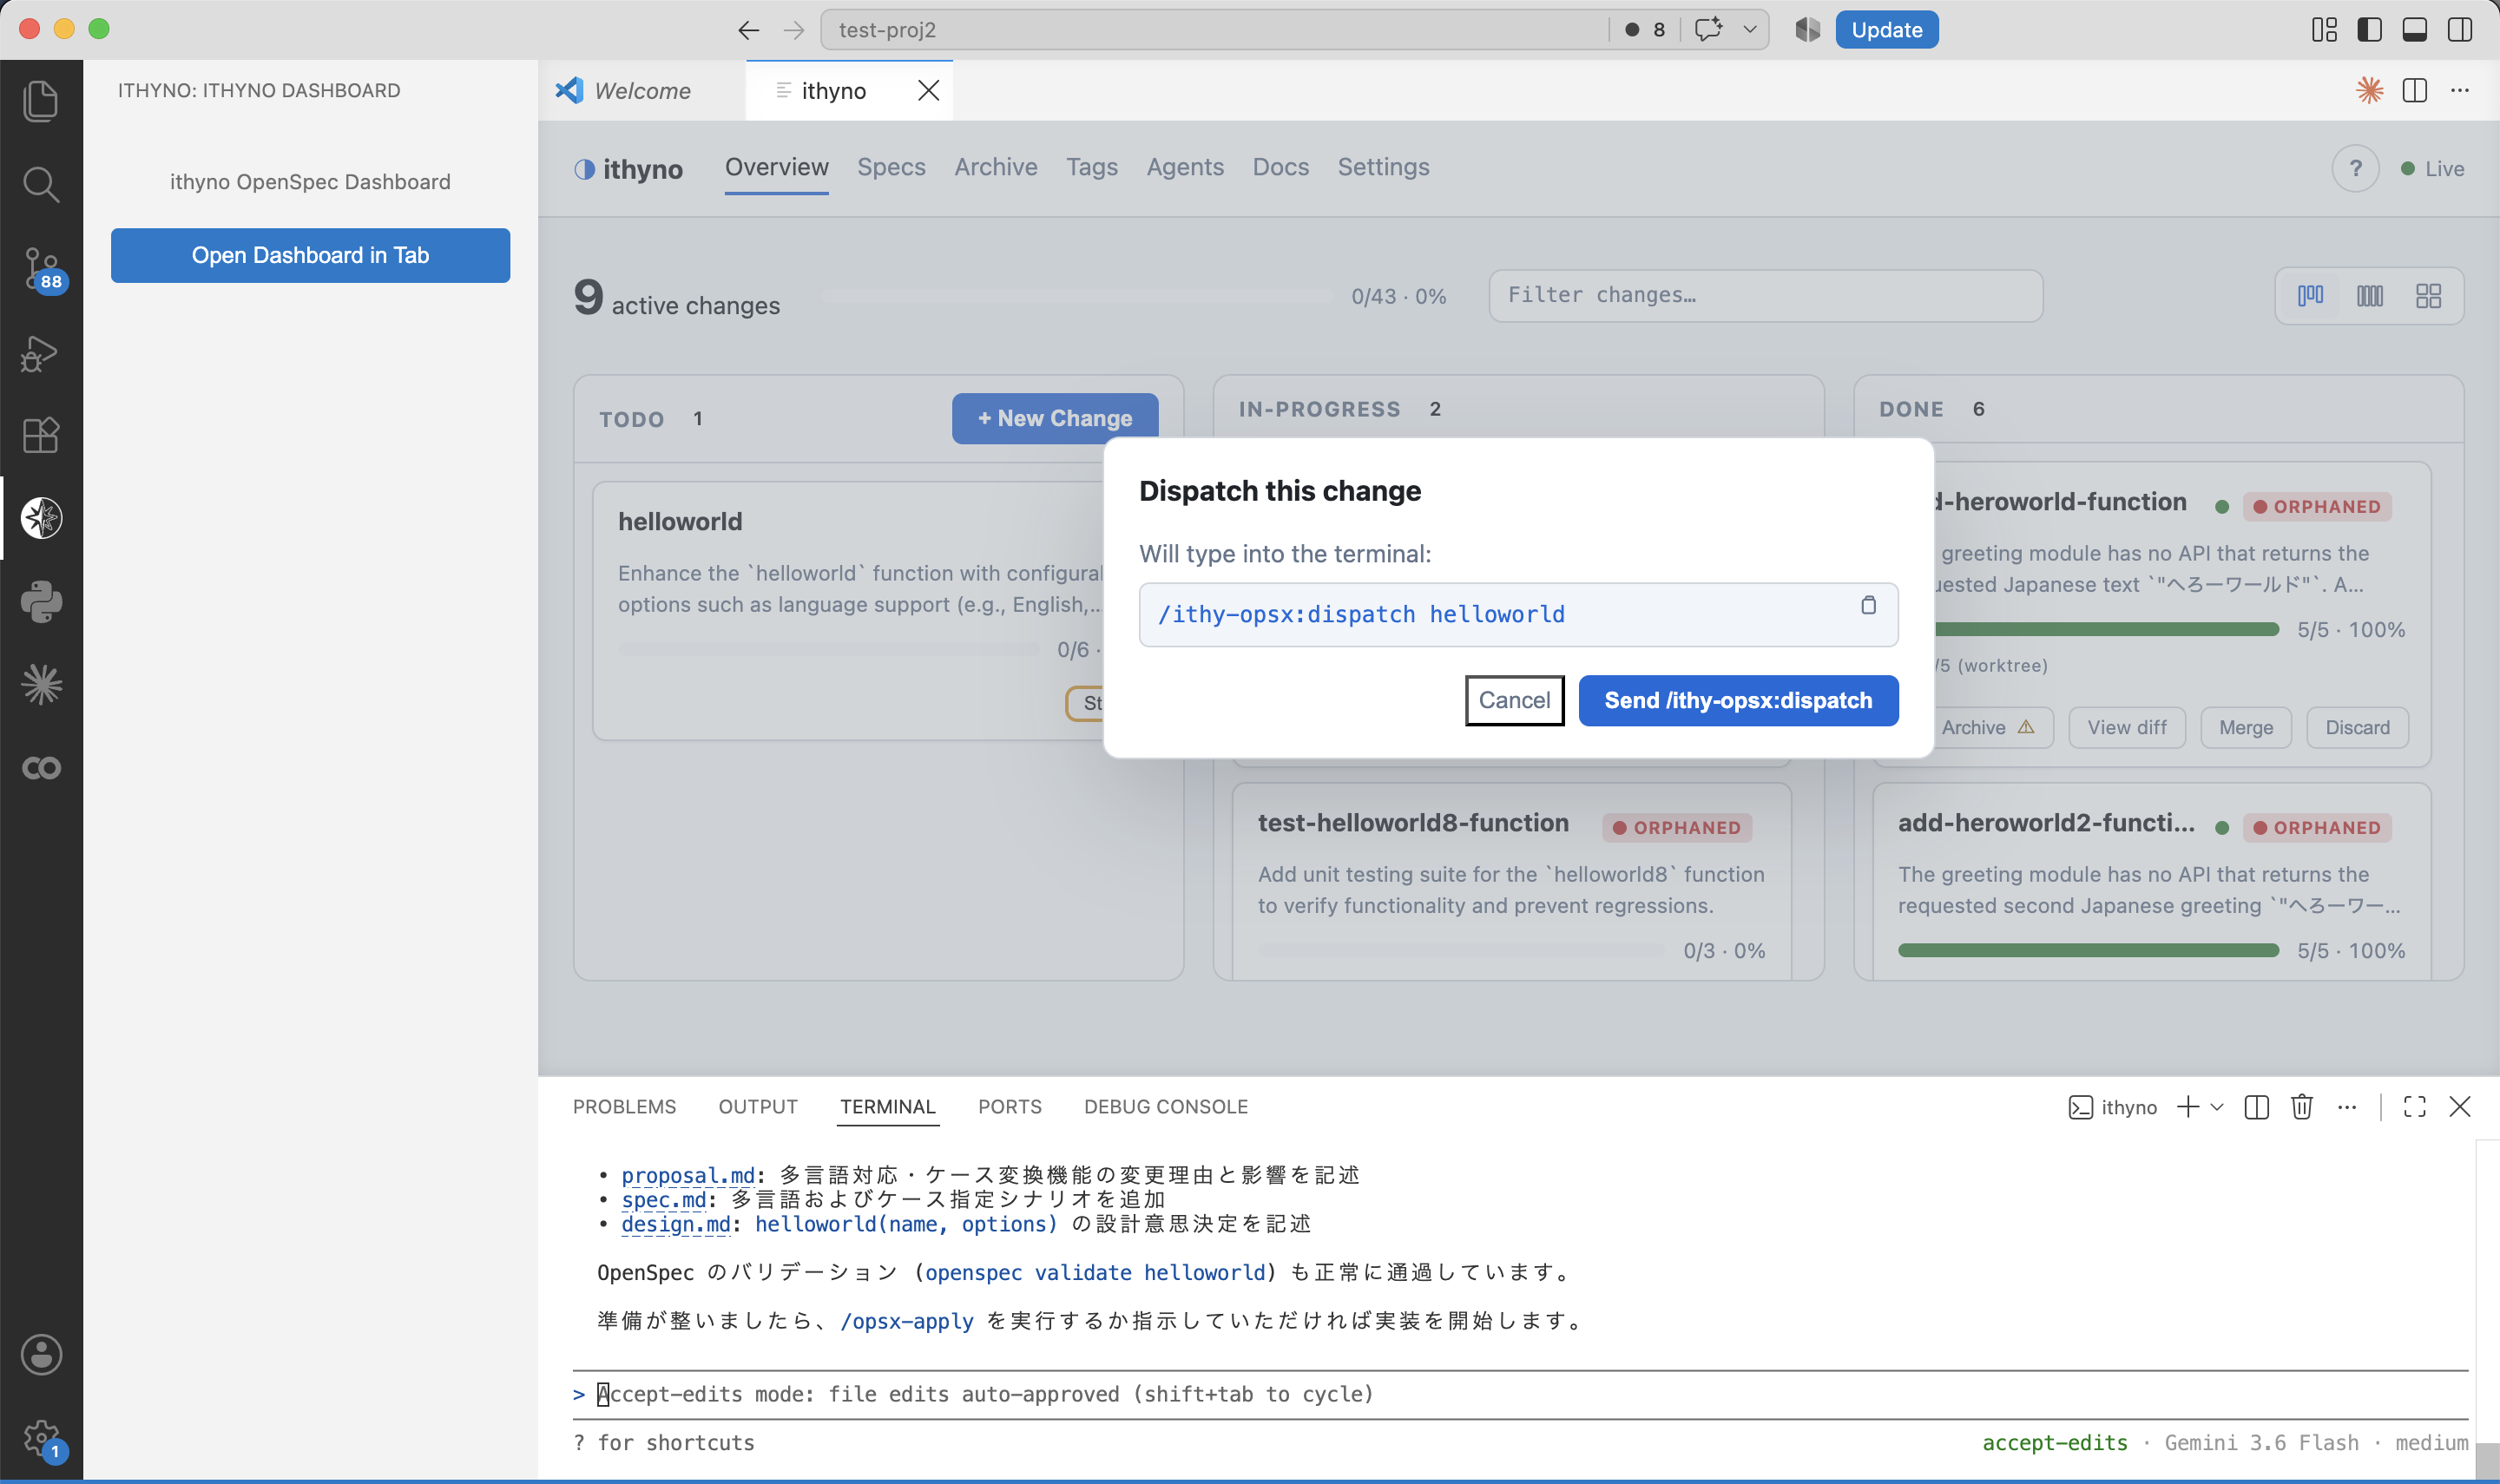The height and width of the screenshot is (1484, 2500).
Task: Maximize the terminal panel size
Action: click(2415, 1107)
